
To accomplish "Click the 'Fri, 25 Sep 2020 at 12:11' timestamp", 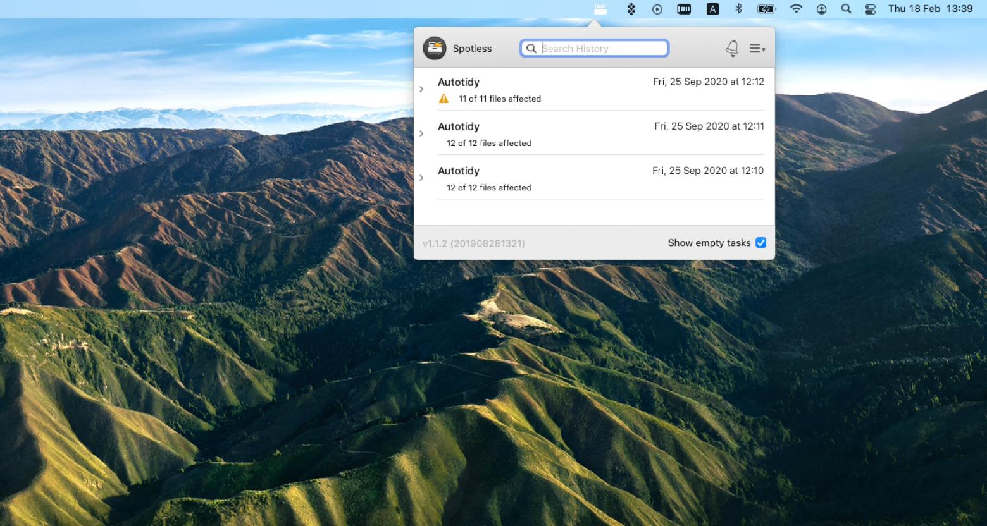I will [x=709, y=126].
